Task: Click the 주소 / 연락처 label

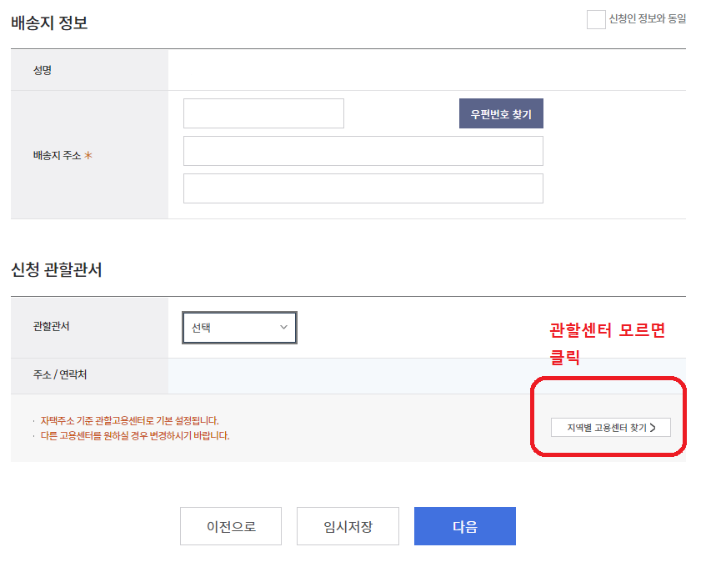Action: pos(60,374)
